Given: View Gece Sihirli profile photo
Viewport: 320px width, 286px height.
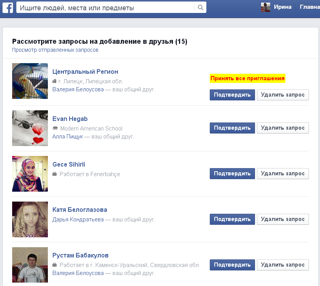Looking at the screenshot, I should (x=30, y=174).
